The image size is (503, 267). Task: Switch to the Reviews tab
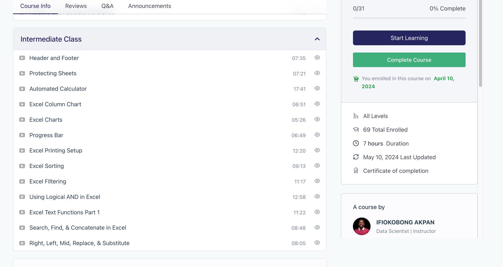[76, 6]
